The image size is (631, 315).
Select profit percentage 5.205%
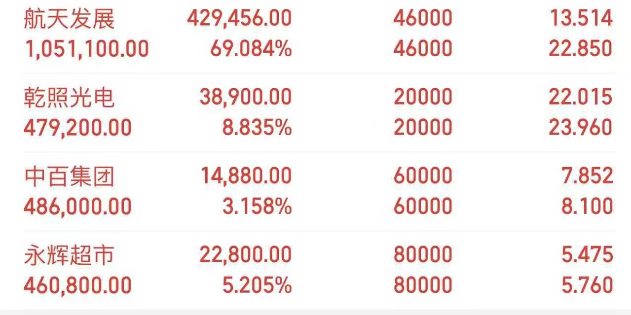(257, 285)
